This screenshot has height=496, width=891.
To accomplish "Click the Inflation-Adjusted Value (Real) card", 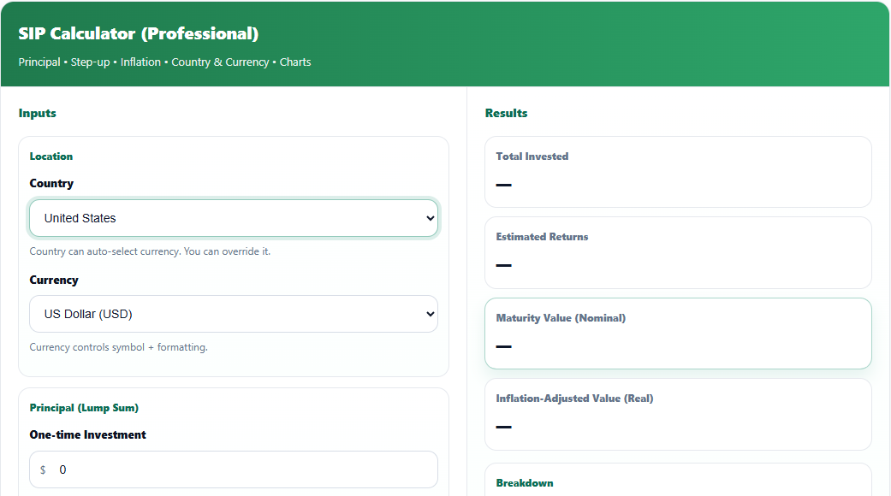I will pos(677,414).
